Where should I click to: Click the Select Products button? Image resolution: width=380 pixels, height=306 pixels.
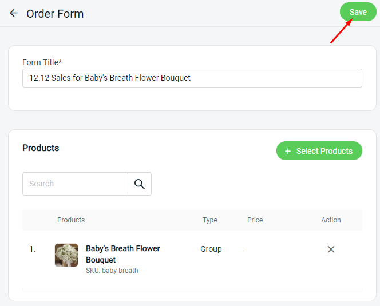click(319, 151)
